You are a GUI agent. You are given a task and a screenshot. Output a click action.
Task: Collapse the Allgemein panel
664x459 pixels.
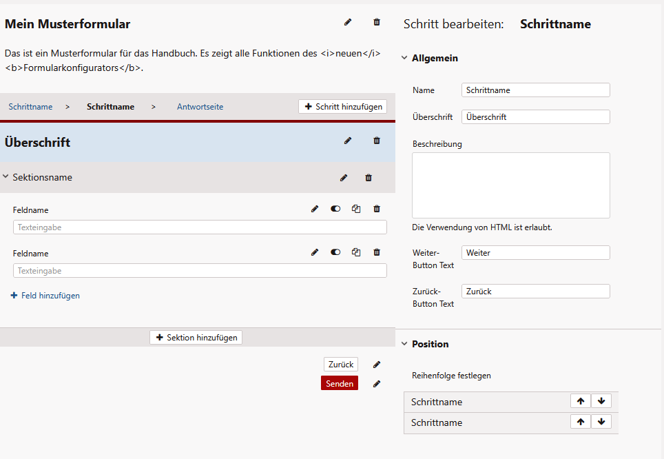[404, 59]
